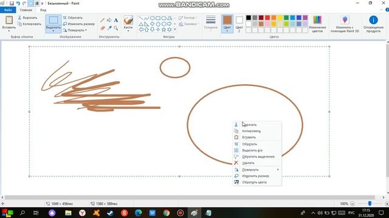Choose the diamond shape

coord(153,24)
